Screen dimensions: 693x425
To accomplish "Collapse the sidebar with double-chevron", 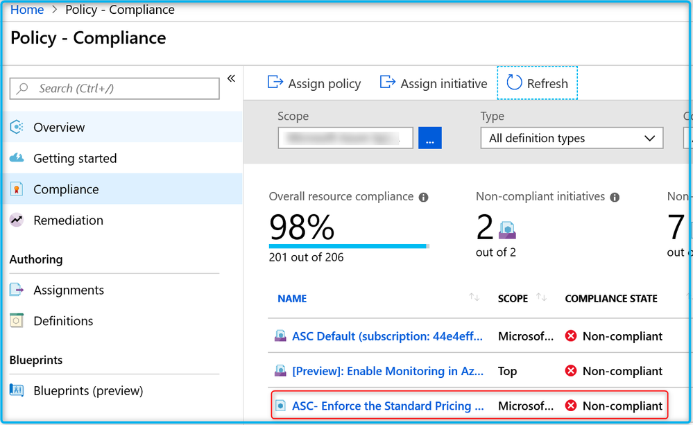I will [231, 78].
